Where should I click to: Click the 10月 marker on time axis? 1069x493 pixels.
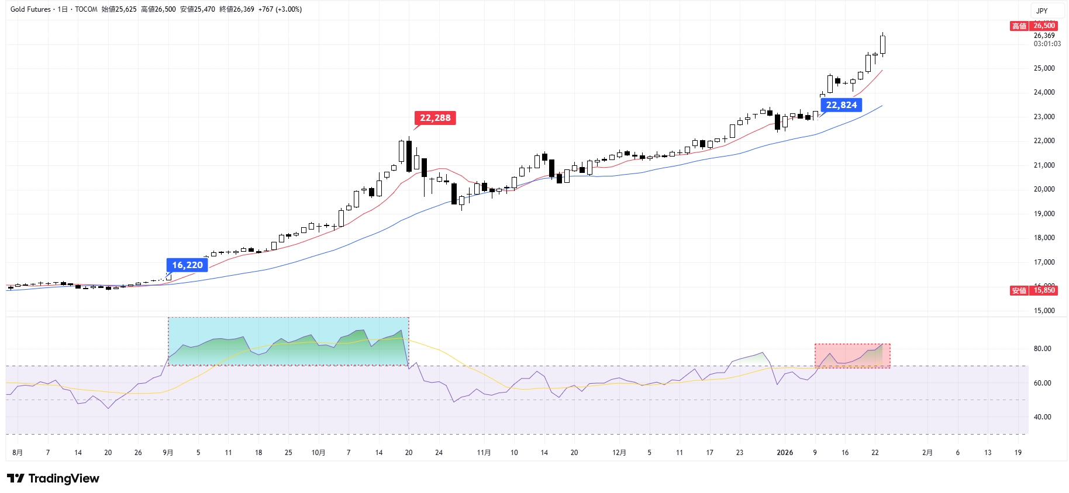coord(318,453)
